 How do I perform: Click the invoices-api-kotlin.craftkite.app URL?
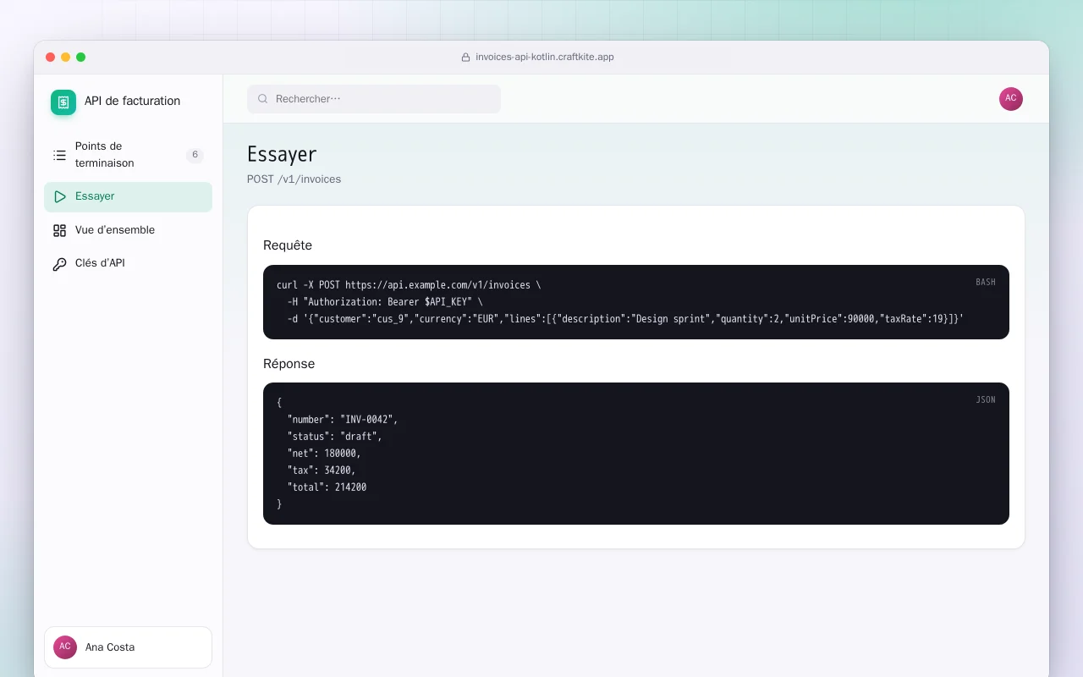pyautogui.click(x=545, y=58)
